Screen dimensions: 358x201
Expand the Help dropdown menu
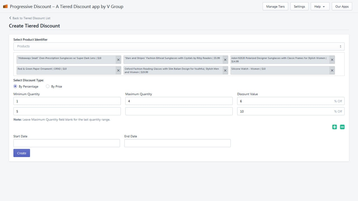point(320,6)
